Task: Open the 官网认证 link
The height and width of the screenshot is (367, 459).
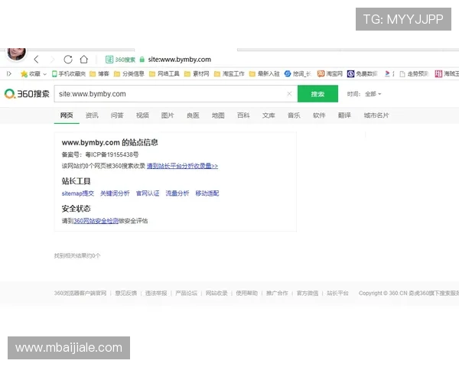Action: pyautogui.click(x=148, y=193)
